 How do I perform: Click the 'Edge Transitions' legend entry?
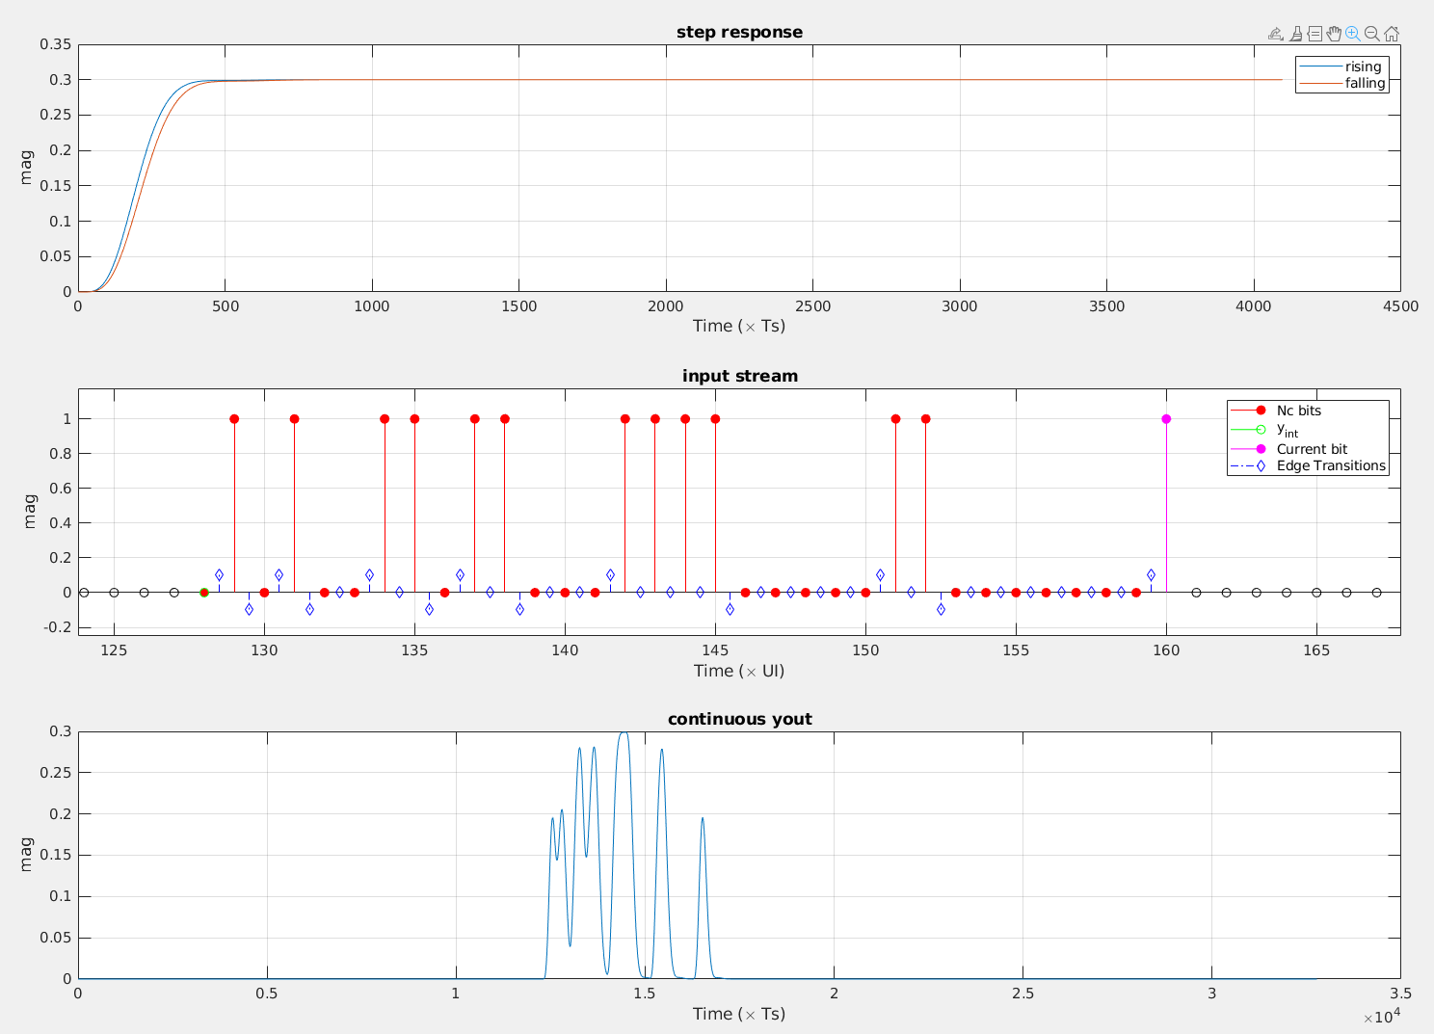click(x=1331, y=466)
